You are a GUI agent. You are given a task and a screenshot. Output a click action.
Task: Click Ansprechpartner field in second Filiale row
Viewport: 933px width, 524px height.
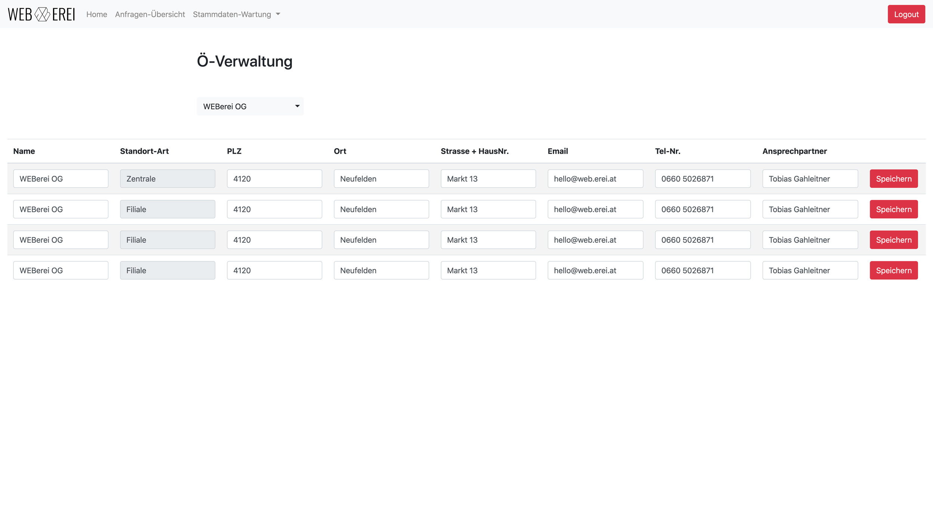coord(810,240)
